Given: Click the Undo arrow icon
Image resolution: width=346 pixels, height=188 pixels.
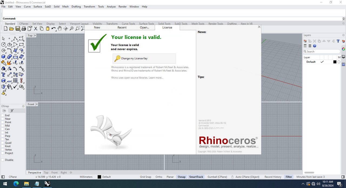Looking at the screenshot, I should pos(54,28).
